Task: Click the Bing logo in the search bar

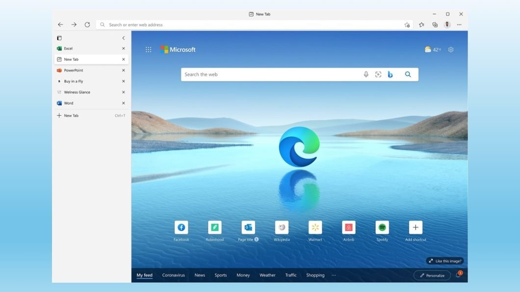Action: [x=390, y=74]
